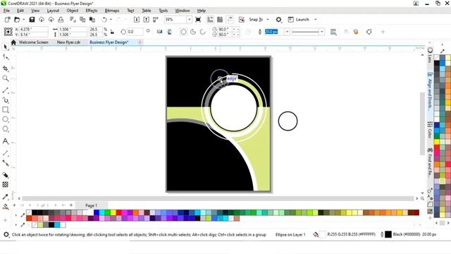Switch to the New flyer.cdr tab
Viewport: 451px width, 254px height.
tap(68, 42)
